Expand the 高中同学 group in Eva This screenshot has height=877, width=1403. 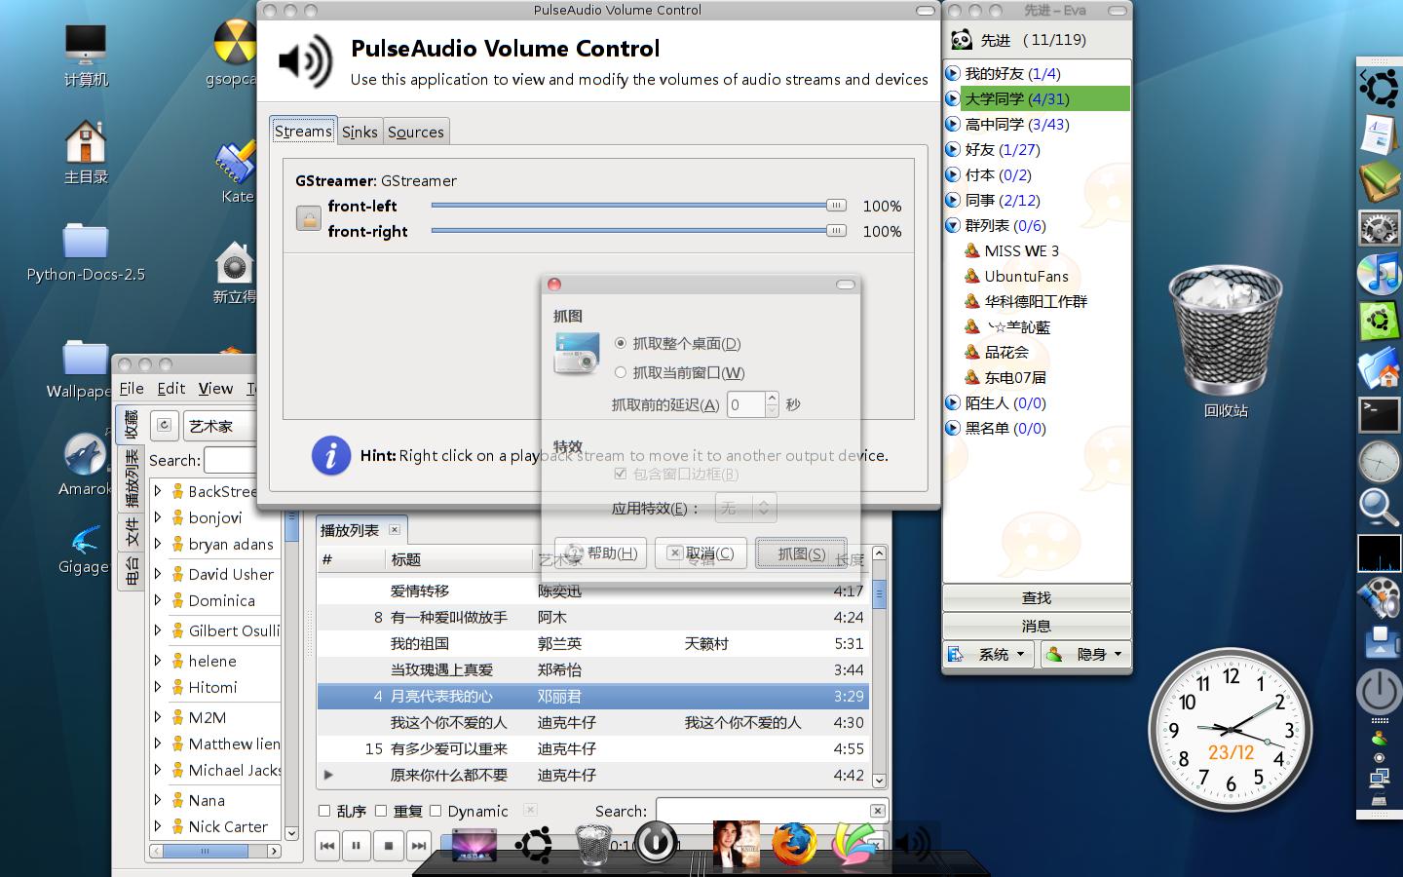pos(953,124)
